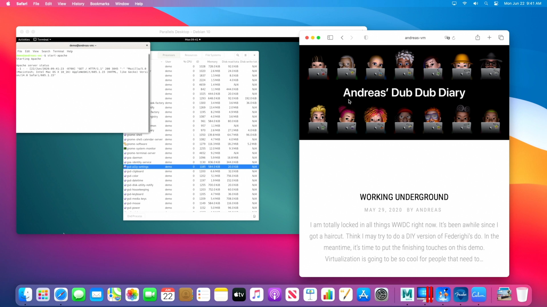
Task: Open the Safari privacy report shield
Action: tap(366, 38)
